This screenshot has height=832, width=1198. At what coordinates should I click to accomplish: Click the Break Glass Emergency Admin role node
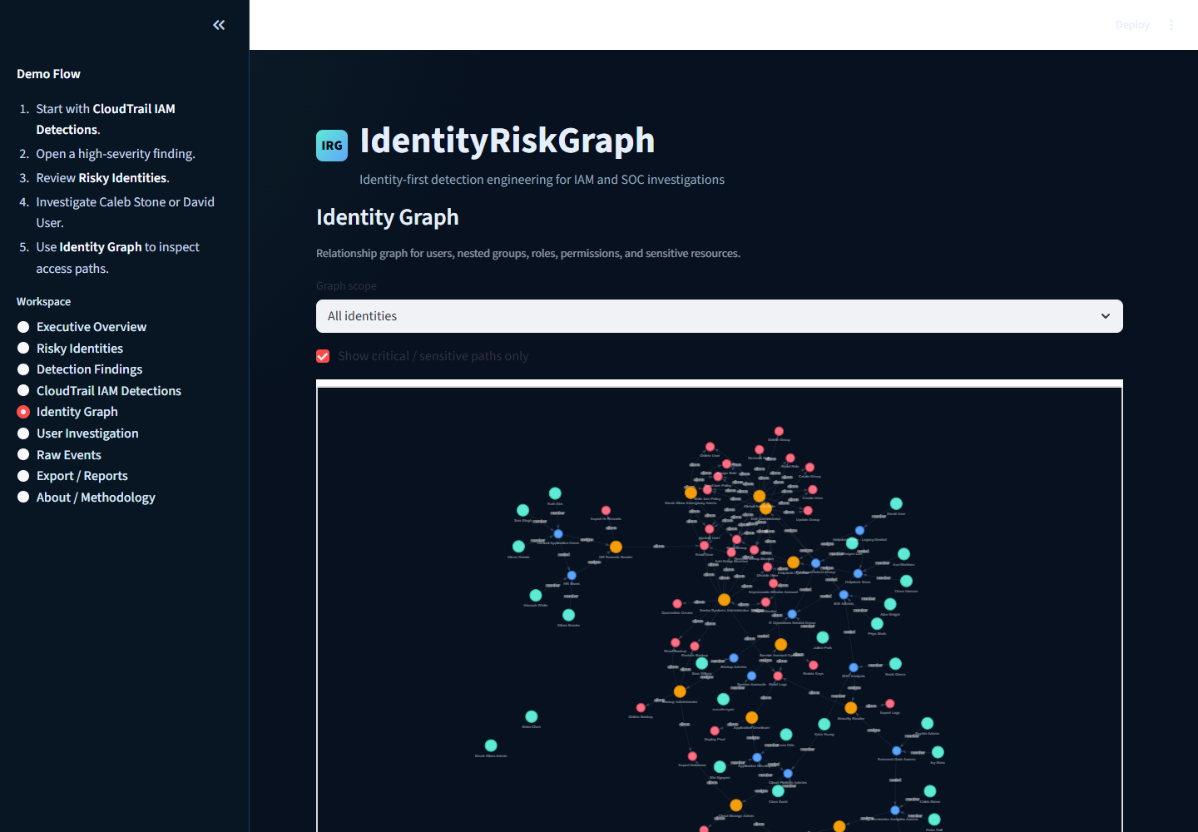(x=691, y=493)
